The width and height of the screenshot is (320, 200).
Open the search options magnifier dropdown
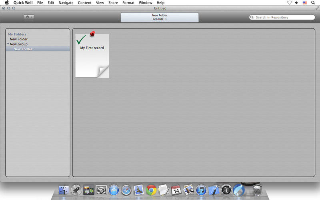(252, 17)
